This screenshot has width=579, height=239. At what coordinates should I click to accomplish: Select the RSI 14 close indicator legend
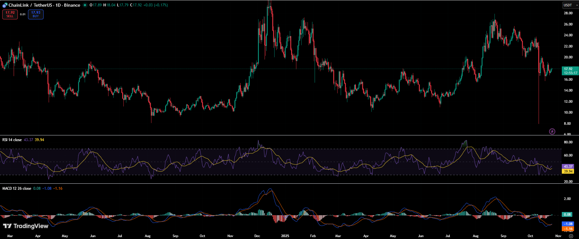(12, 140)
